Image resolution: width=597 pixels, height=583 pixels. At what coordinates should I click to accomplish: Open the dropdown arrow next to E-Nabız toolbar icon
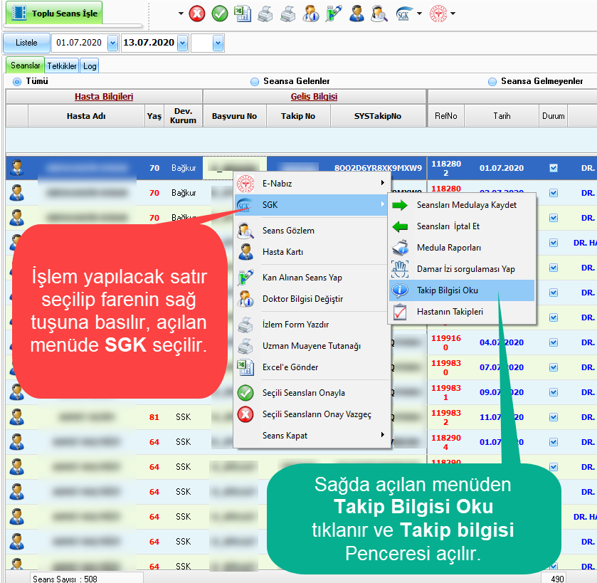[x=453, y=14]
